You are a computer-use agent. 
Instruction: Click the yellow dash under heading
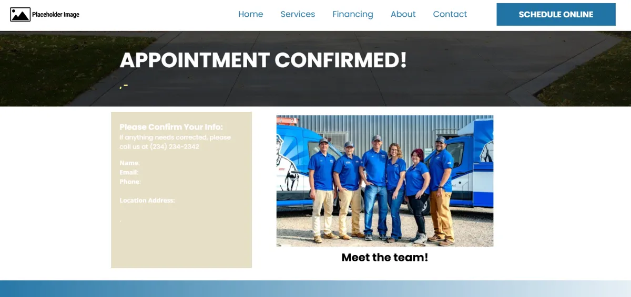[124, 84]
